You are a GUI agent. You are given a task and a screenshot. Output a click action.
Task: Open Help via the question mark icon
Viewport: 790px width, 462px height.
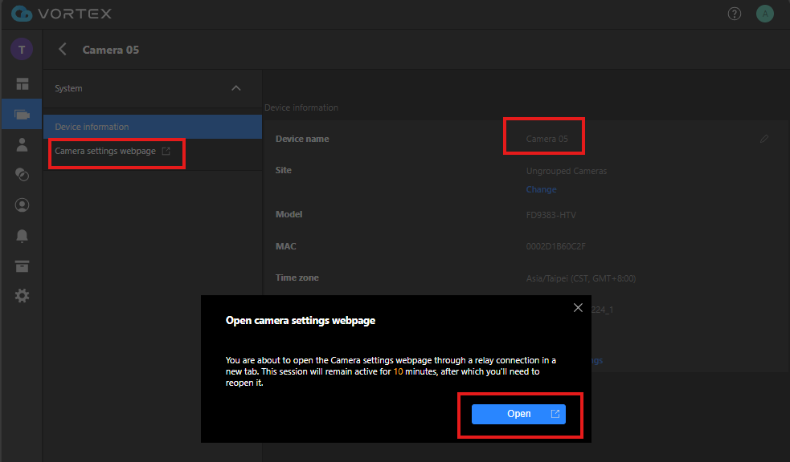pyautogui.click(x=734, y=13)
